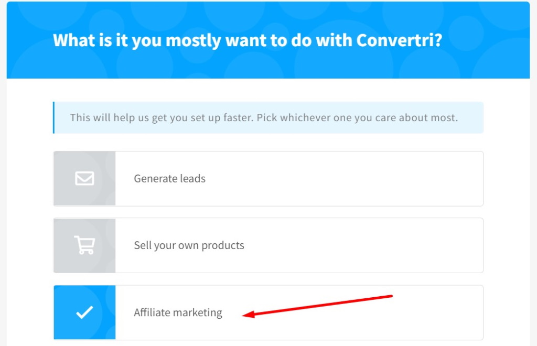
Task: Click empty space in Generate leads card
Action: [367, 179]
